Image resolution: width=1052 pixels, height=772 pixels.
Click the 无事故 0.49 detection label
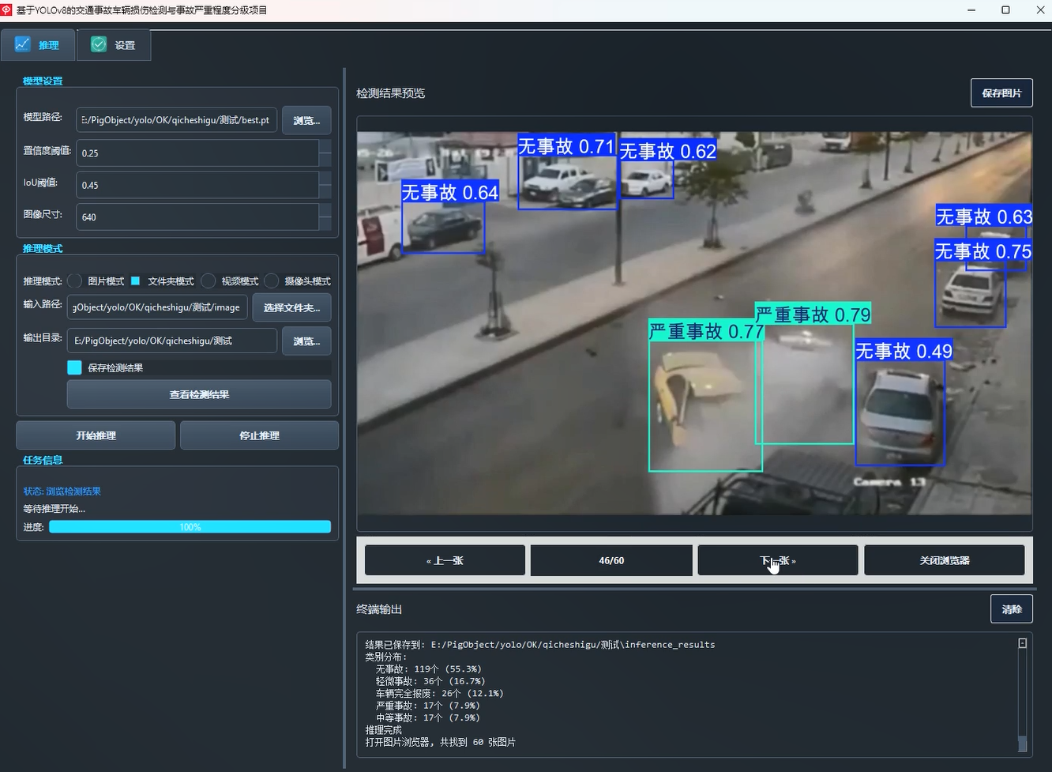click(x=904, y=350)
